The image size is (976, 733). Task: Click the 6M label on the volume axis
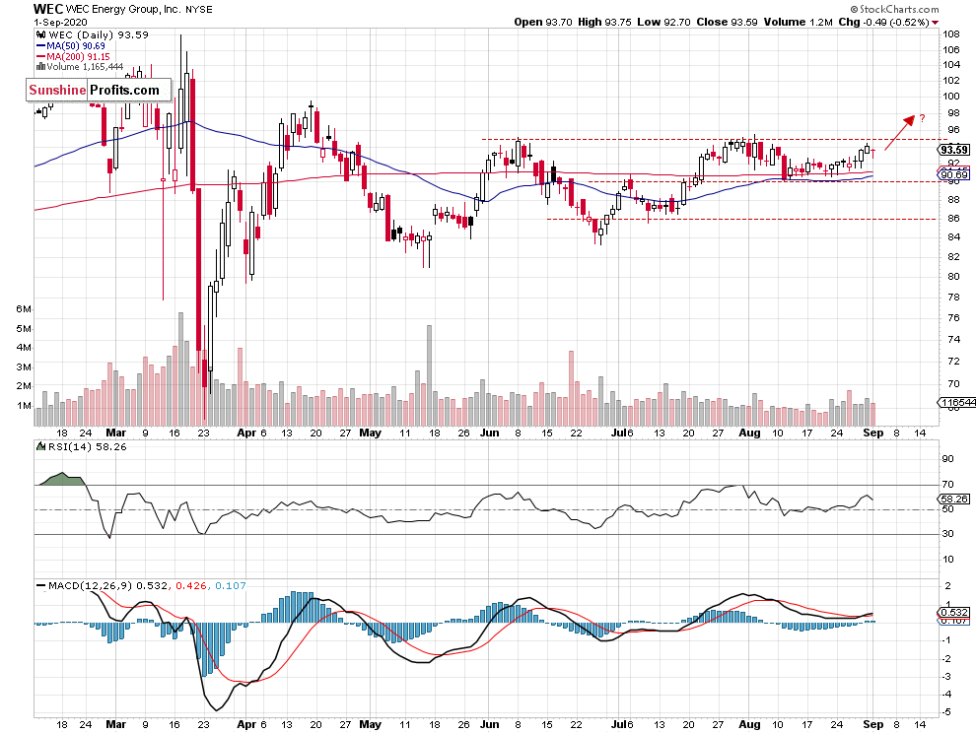click(x=24, y=309)
